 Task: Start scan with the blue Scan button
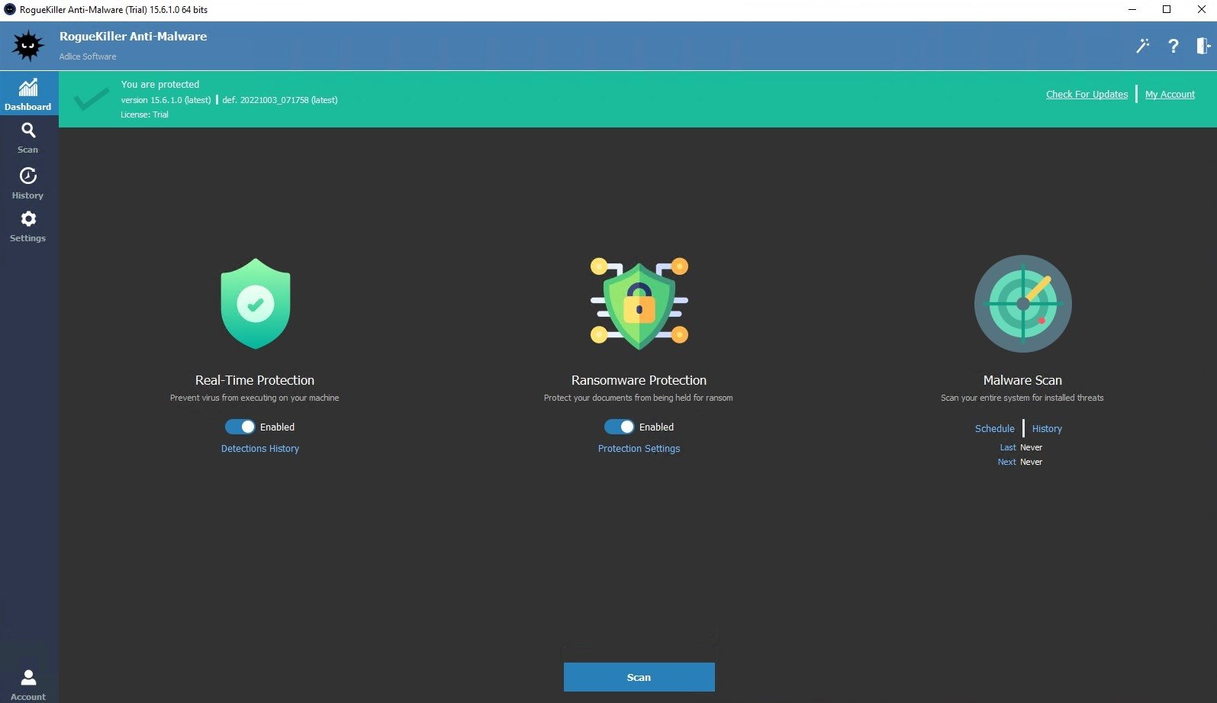point(639,677)
